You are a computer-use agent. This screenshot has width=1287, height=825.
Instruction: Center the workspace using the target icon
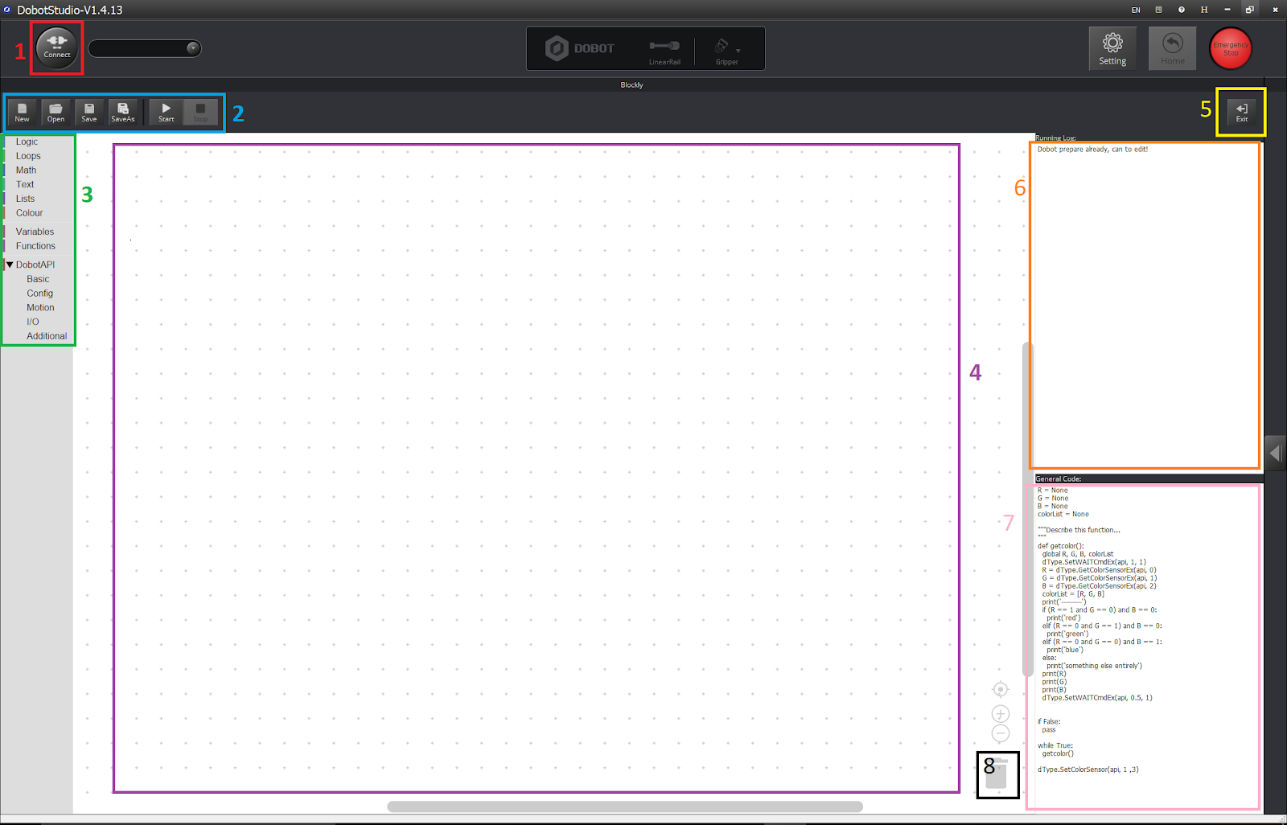pos(1000,690)
